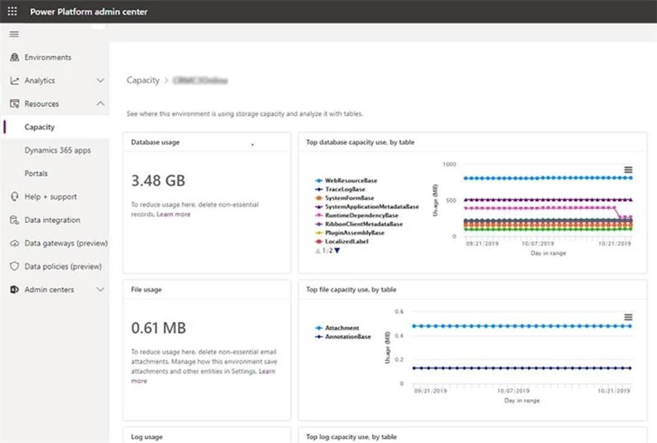Click the Data integration icon
The height and width of the screenshot is (443, 657).
point(14,220)
